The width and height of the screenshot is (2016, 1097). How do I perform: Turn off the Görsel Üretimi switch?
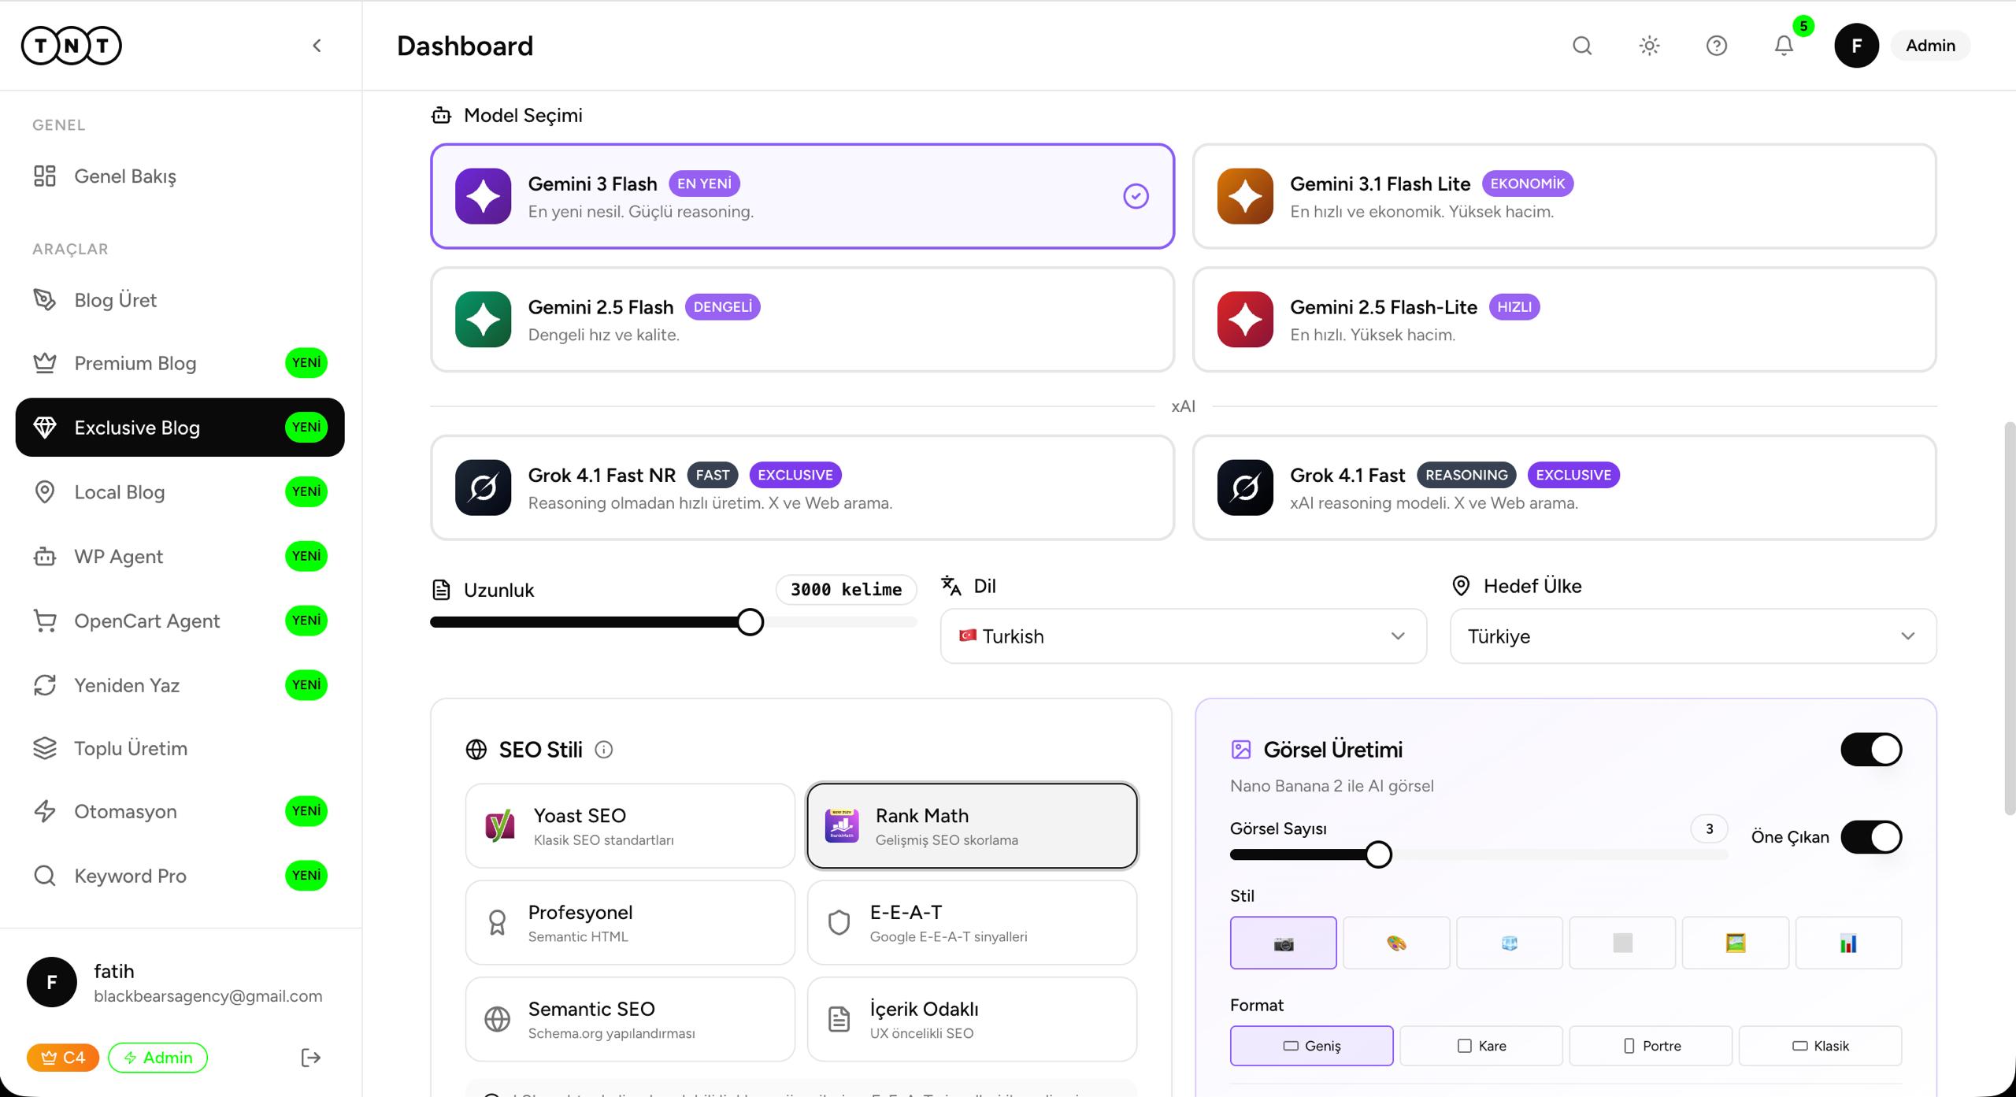point(1871,750)
